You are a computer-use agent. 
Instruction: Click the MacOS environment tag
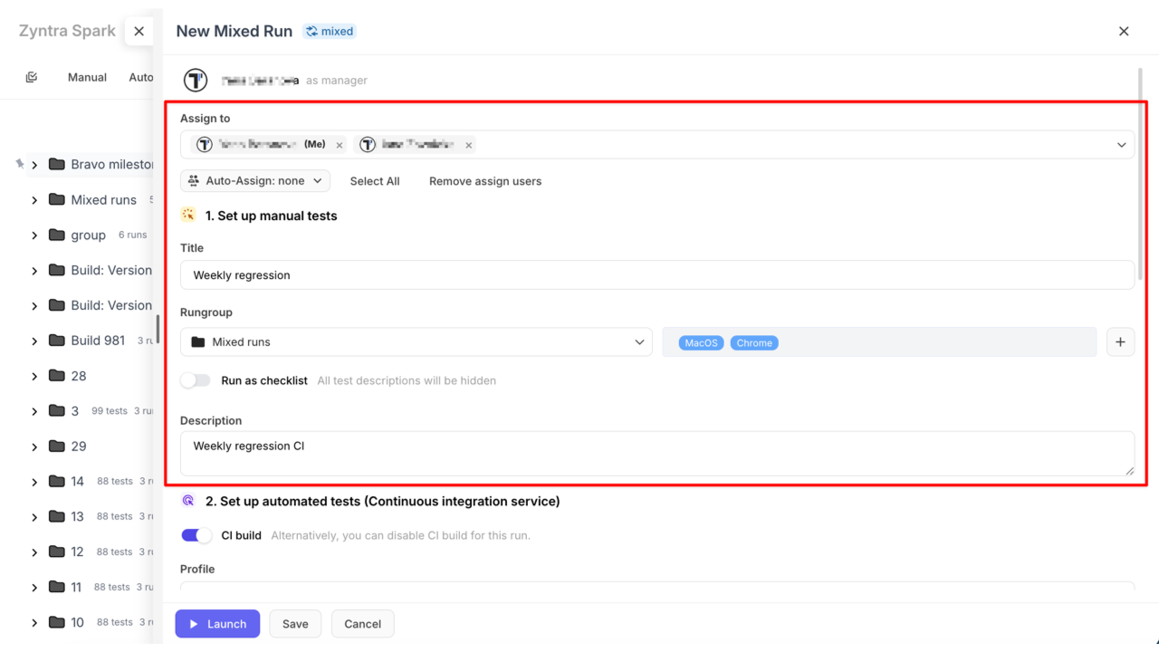(x=701, y=343)
